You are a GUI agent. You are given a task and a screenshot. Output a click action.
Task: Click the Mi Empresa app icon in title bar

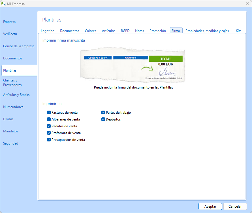(3, 4)
